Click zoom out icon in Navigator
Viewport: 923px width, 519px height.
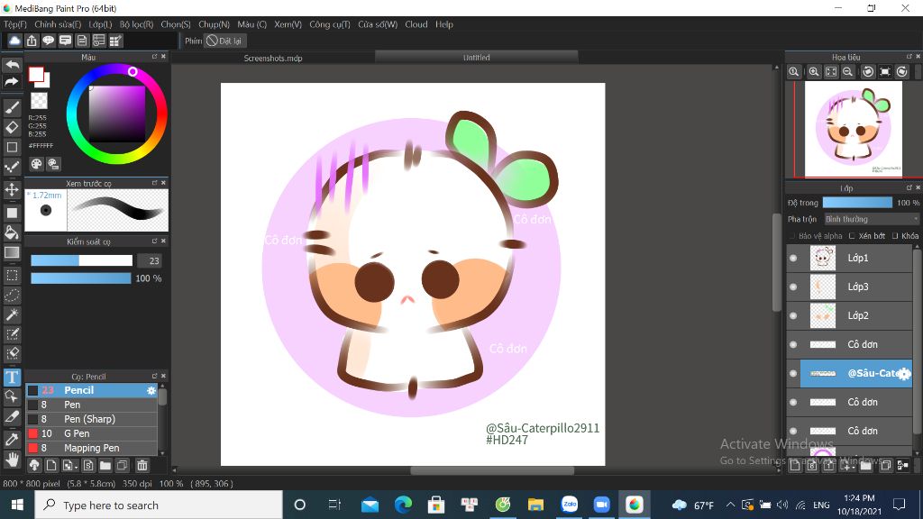[847, 72]
